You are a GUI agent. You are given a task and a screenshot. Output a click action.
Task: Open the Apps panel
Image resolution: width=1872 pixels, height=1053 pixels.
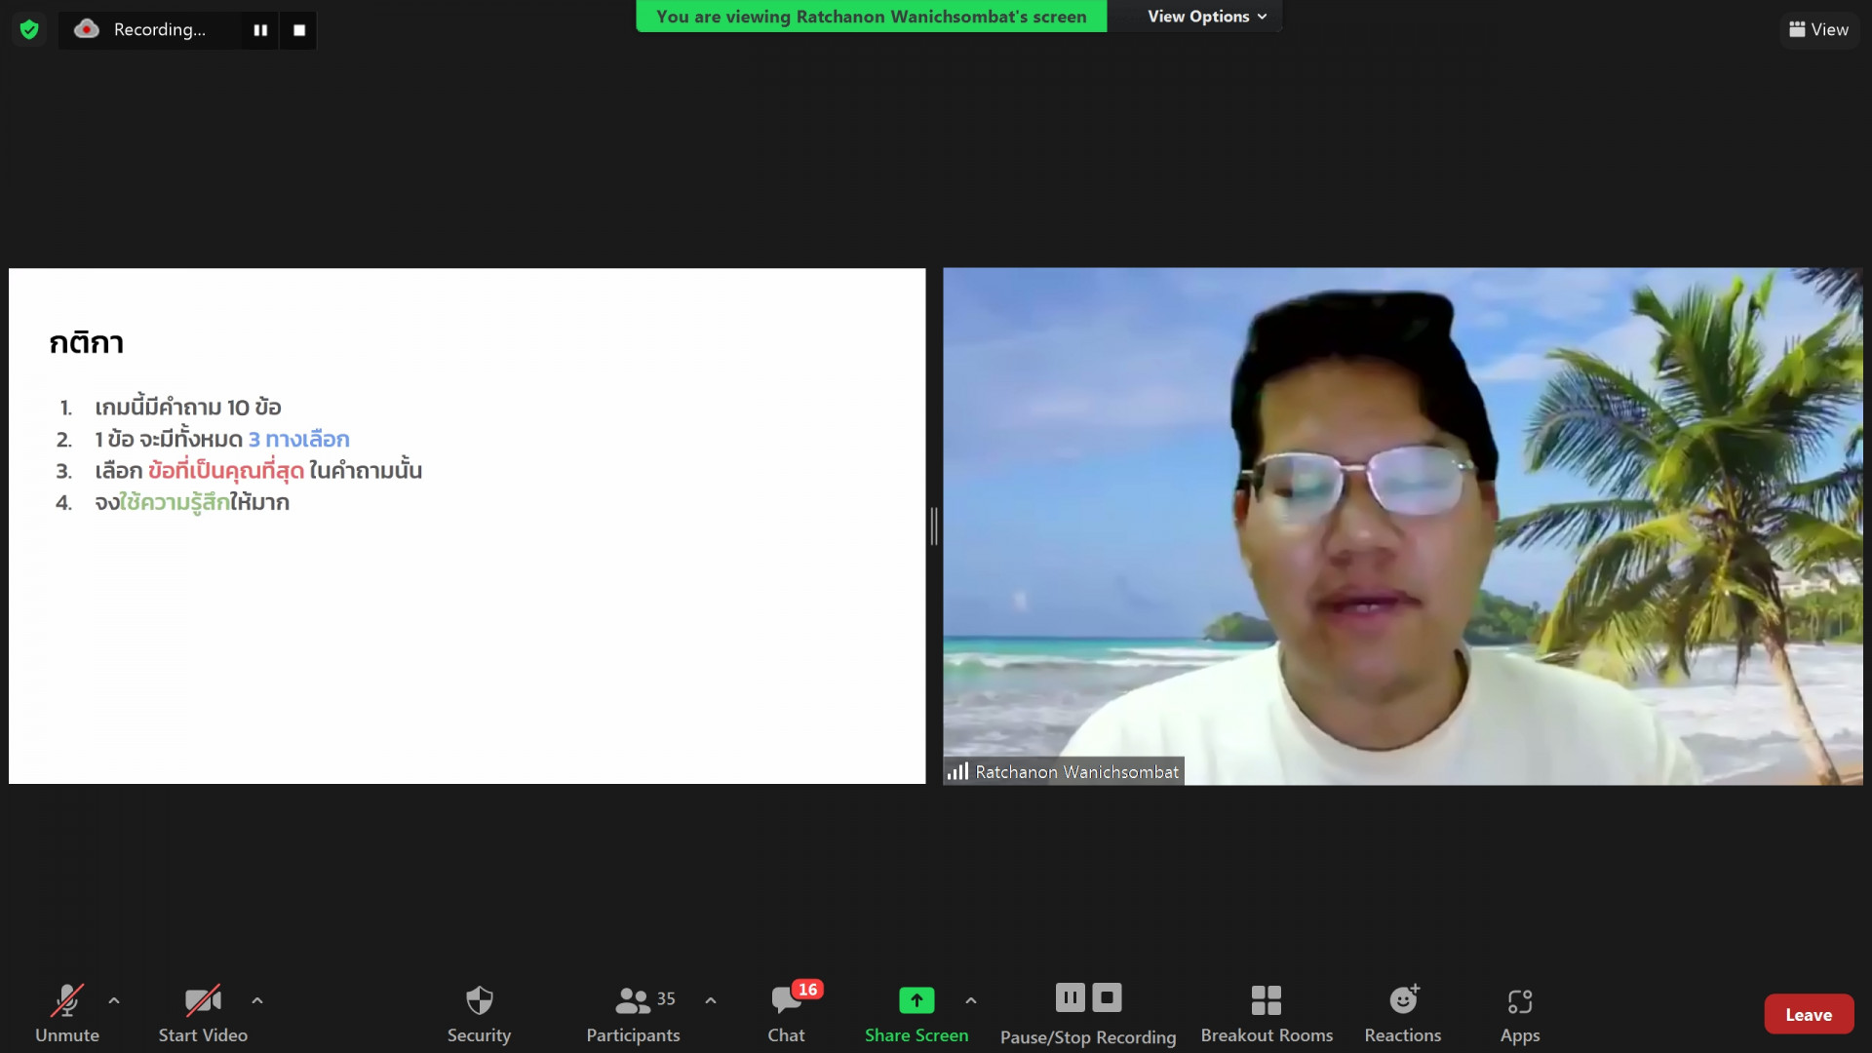(x=1520, y=1014)
